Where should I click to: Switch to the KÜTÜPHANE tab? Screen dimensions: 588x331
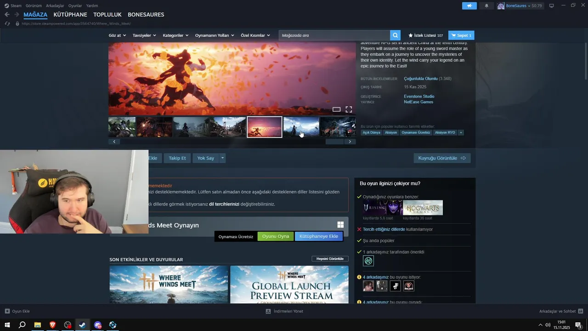click(x=70, y=15)
